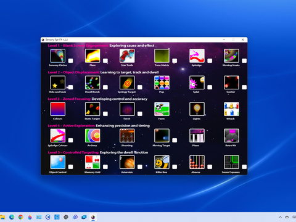This screenshot has width=296, height=222.
Task: Launch the Whack game
Action: click(231, 109)
